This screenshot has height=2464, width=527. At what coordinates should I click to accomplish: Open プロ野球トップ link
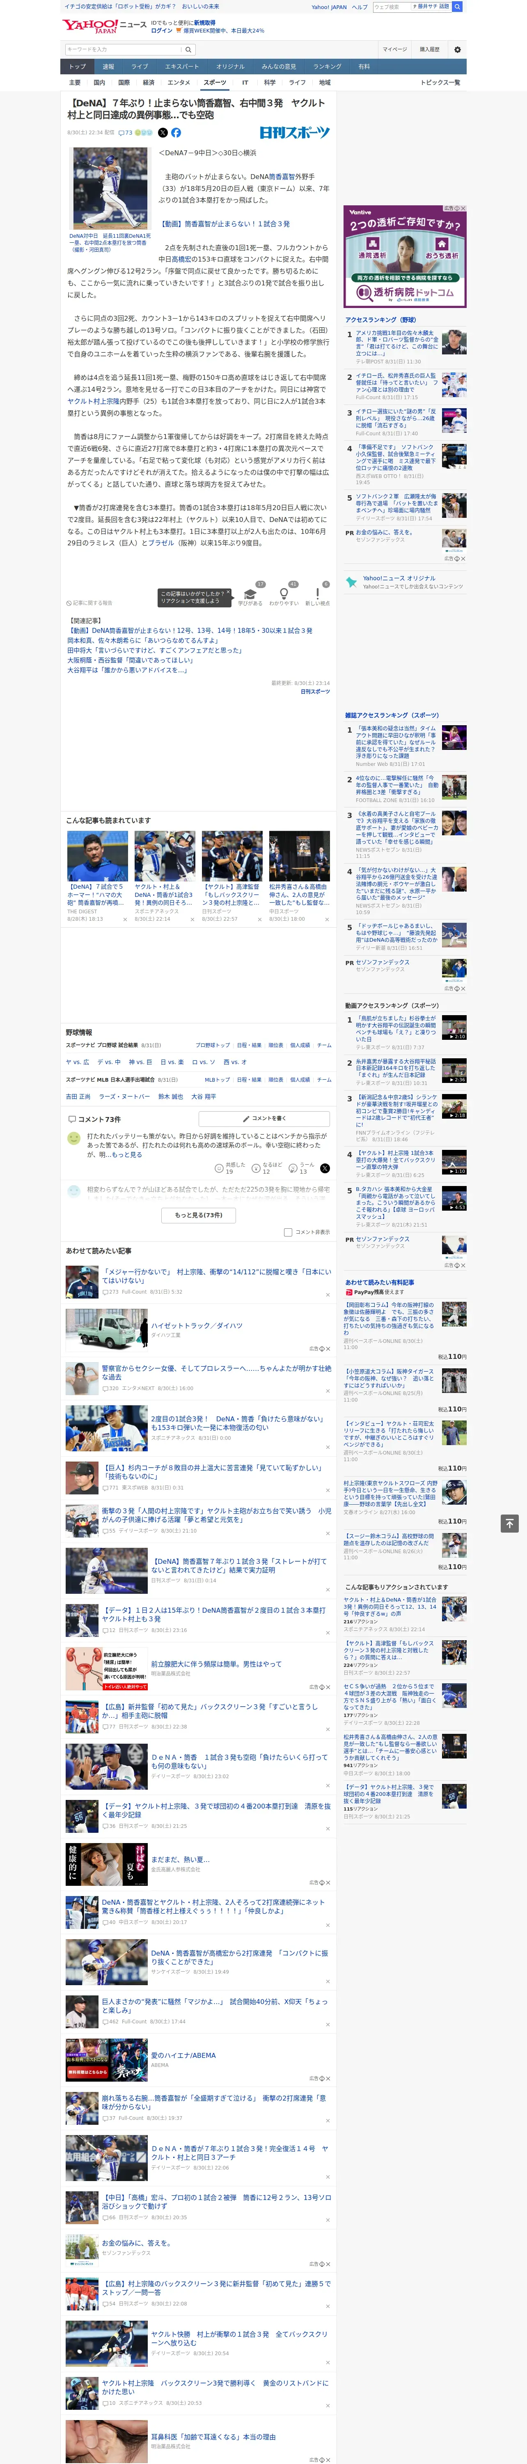coord(212,1046)
